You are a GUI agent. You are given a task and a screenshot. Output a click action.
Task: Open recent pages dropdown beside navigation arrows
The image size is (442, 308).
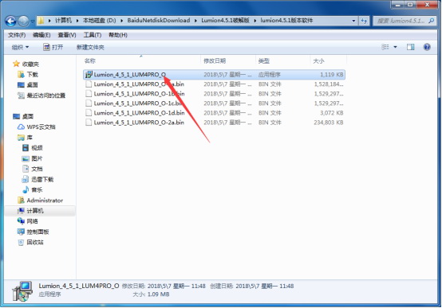32,21
